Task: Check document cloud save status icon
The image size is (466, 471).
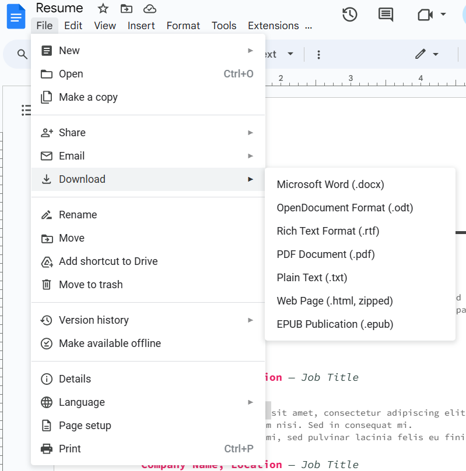Action: click(x=149, y=8)
